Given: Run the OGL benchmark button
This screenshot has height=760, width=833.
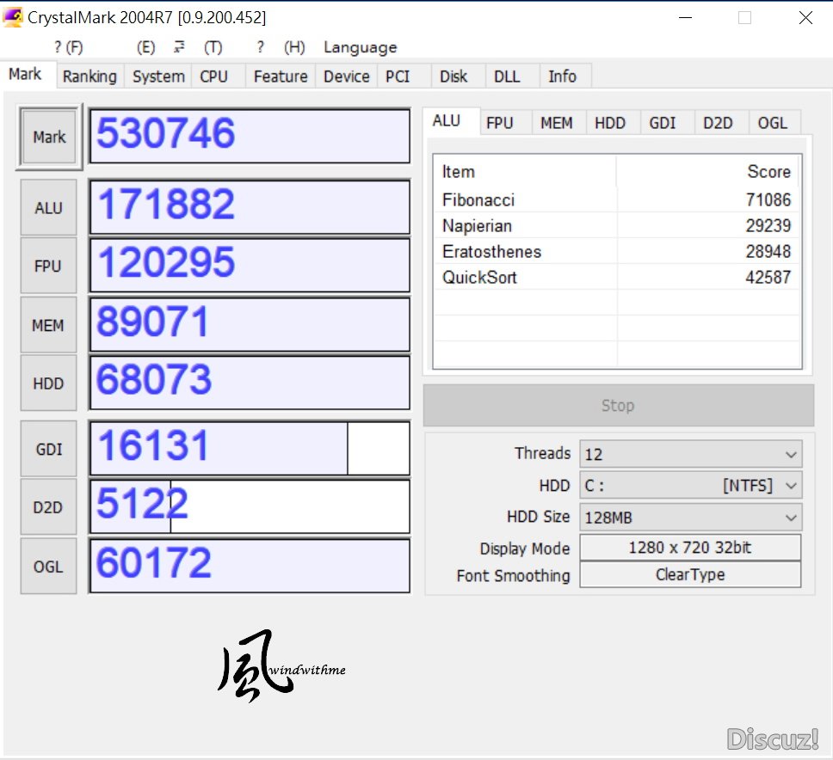Looking at the screenshot, I should pos(48,567).
